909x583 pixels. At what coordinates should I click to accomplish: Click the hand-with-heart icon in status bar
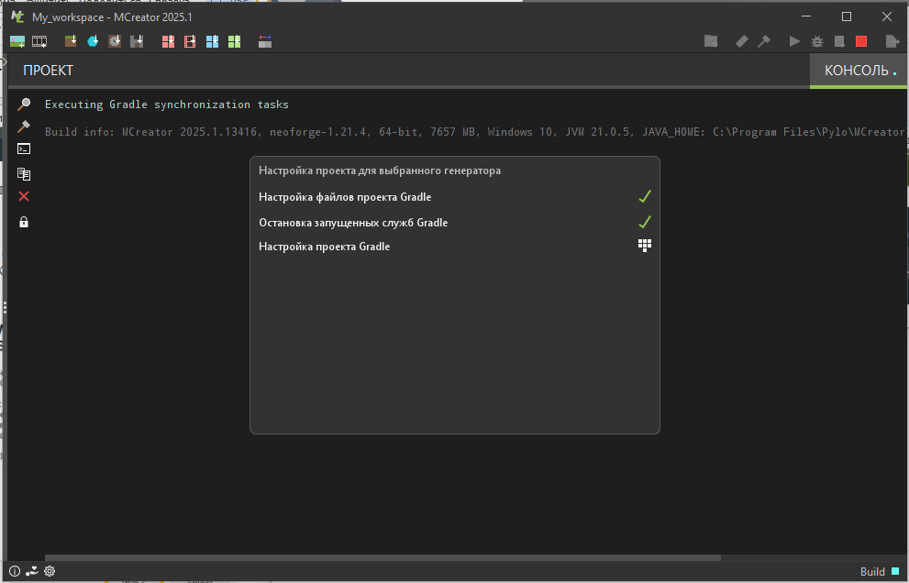coord(32,571)
